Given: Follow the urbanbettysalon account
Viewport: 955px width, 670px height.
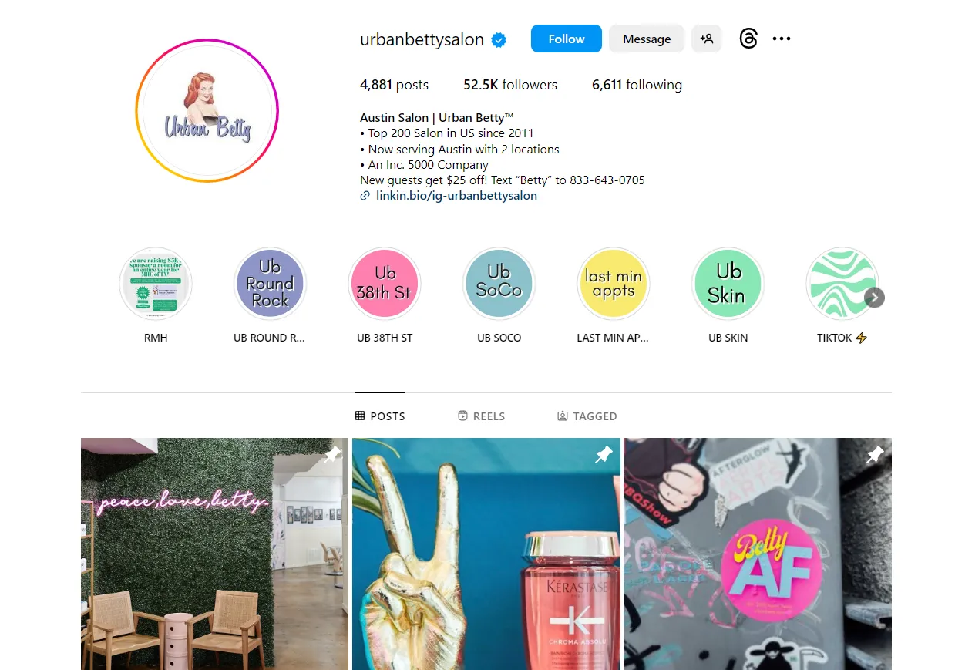Looking at the screenshot, I should (567, 39).
